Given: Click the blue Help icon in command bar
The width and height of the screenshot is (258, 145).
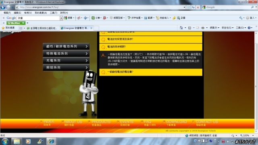Looking at the screenshot, I should coord(249,28).
